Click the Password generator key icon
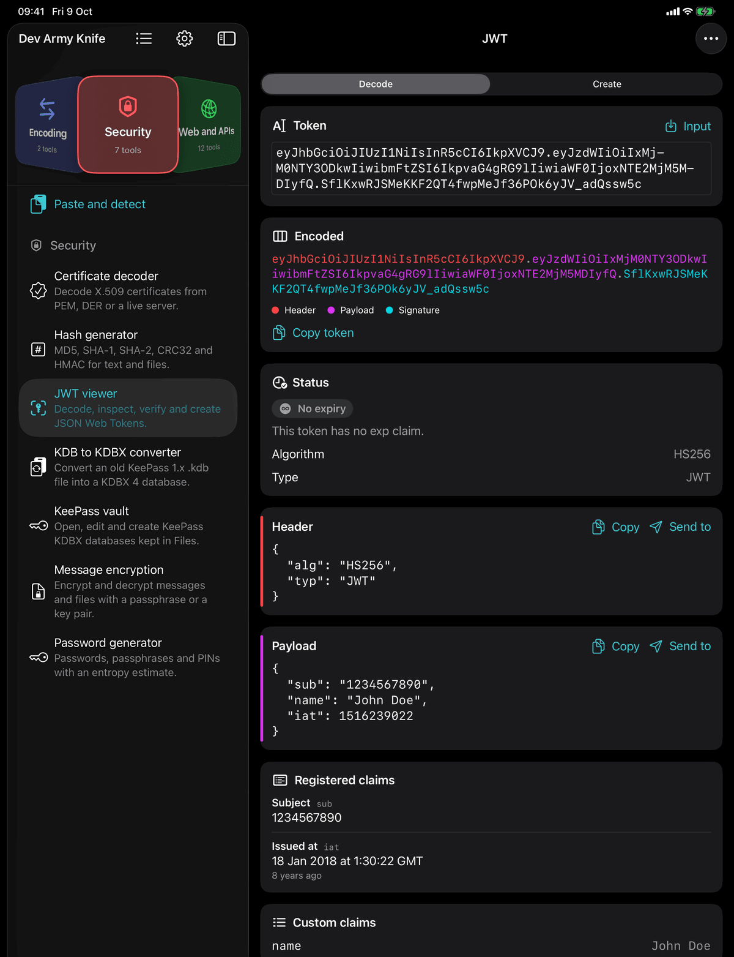This screenshot has height=957, width=734. coord(39,657)
